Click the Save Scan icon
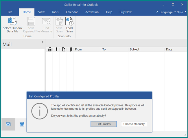The image size is (188, 138). coord(59,21)
